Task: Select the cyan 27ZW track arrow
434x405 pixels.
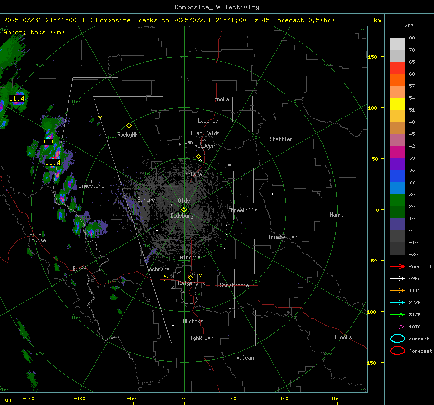Action: 397,302
